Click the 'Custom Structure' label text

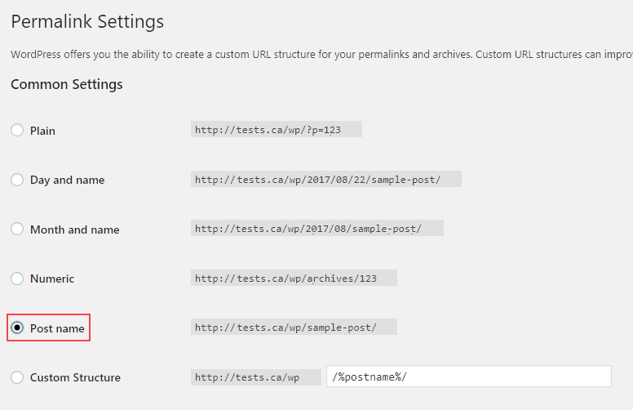pyautogui.click(x=76, y=377)
